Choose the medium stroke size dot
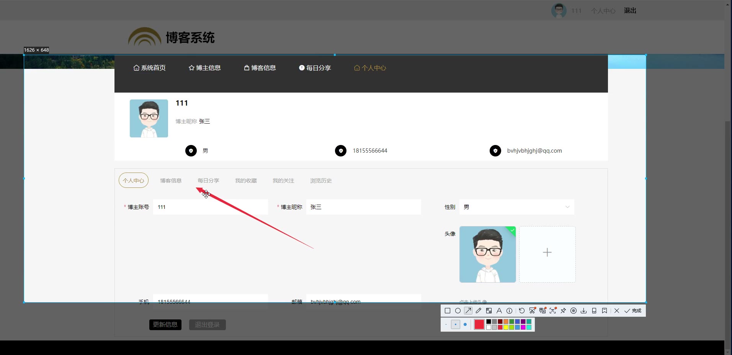The image size is (732, 355). tap(456, 324)
